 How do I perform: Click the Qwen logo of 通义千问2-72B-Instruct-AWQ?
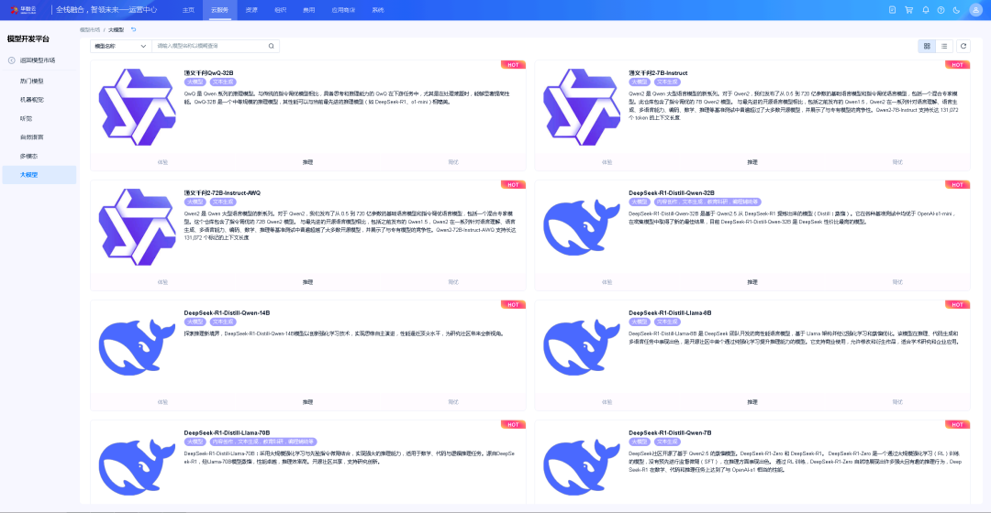[137, 227]
